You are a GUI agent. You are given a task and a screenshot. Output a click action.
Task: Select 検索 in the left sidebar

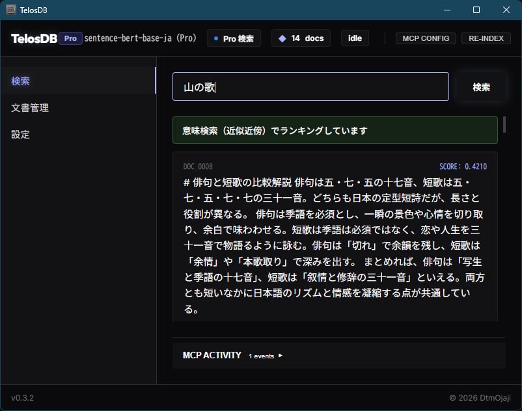click(20, 81)
